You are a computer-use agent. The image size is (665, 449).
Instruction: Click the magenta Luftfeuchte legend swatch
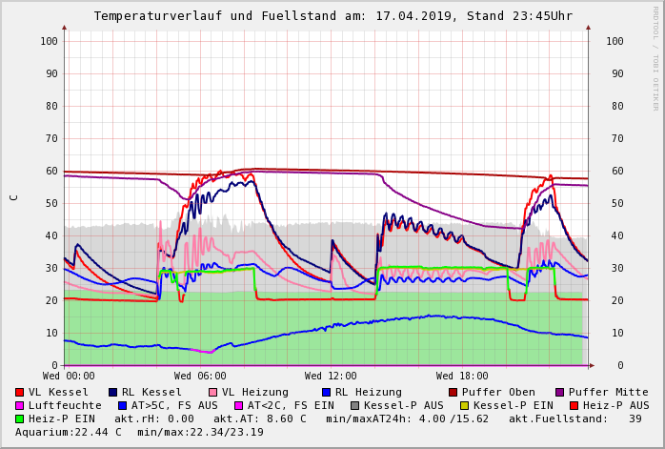tap(20, 405)
